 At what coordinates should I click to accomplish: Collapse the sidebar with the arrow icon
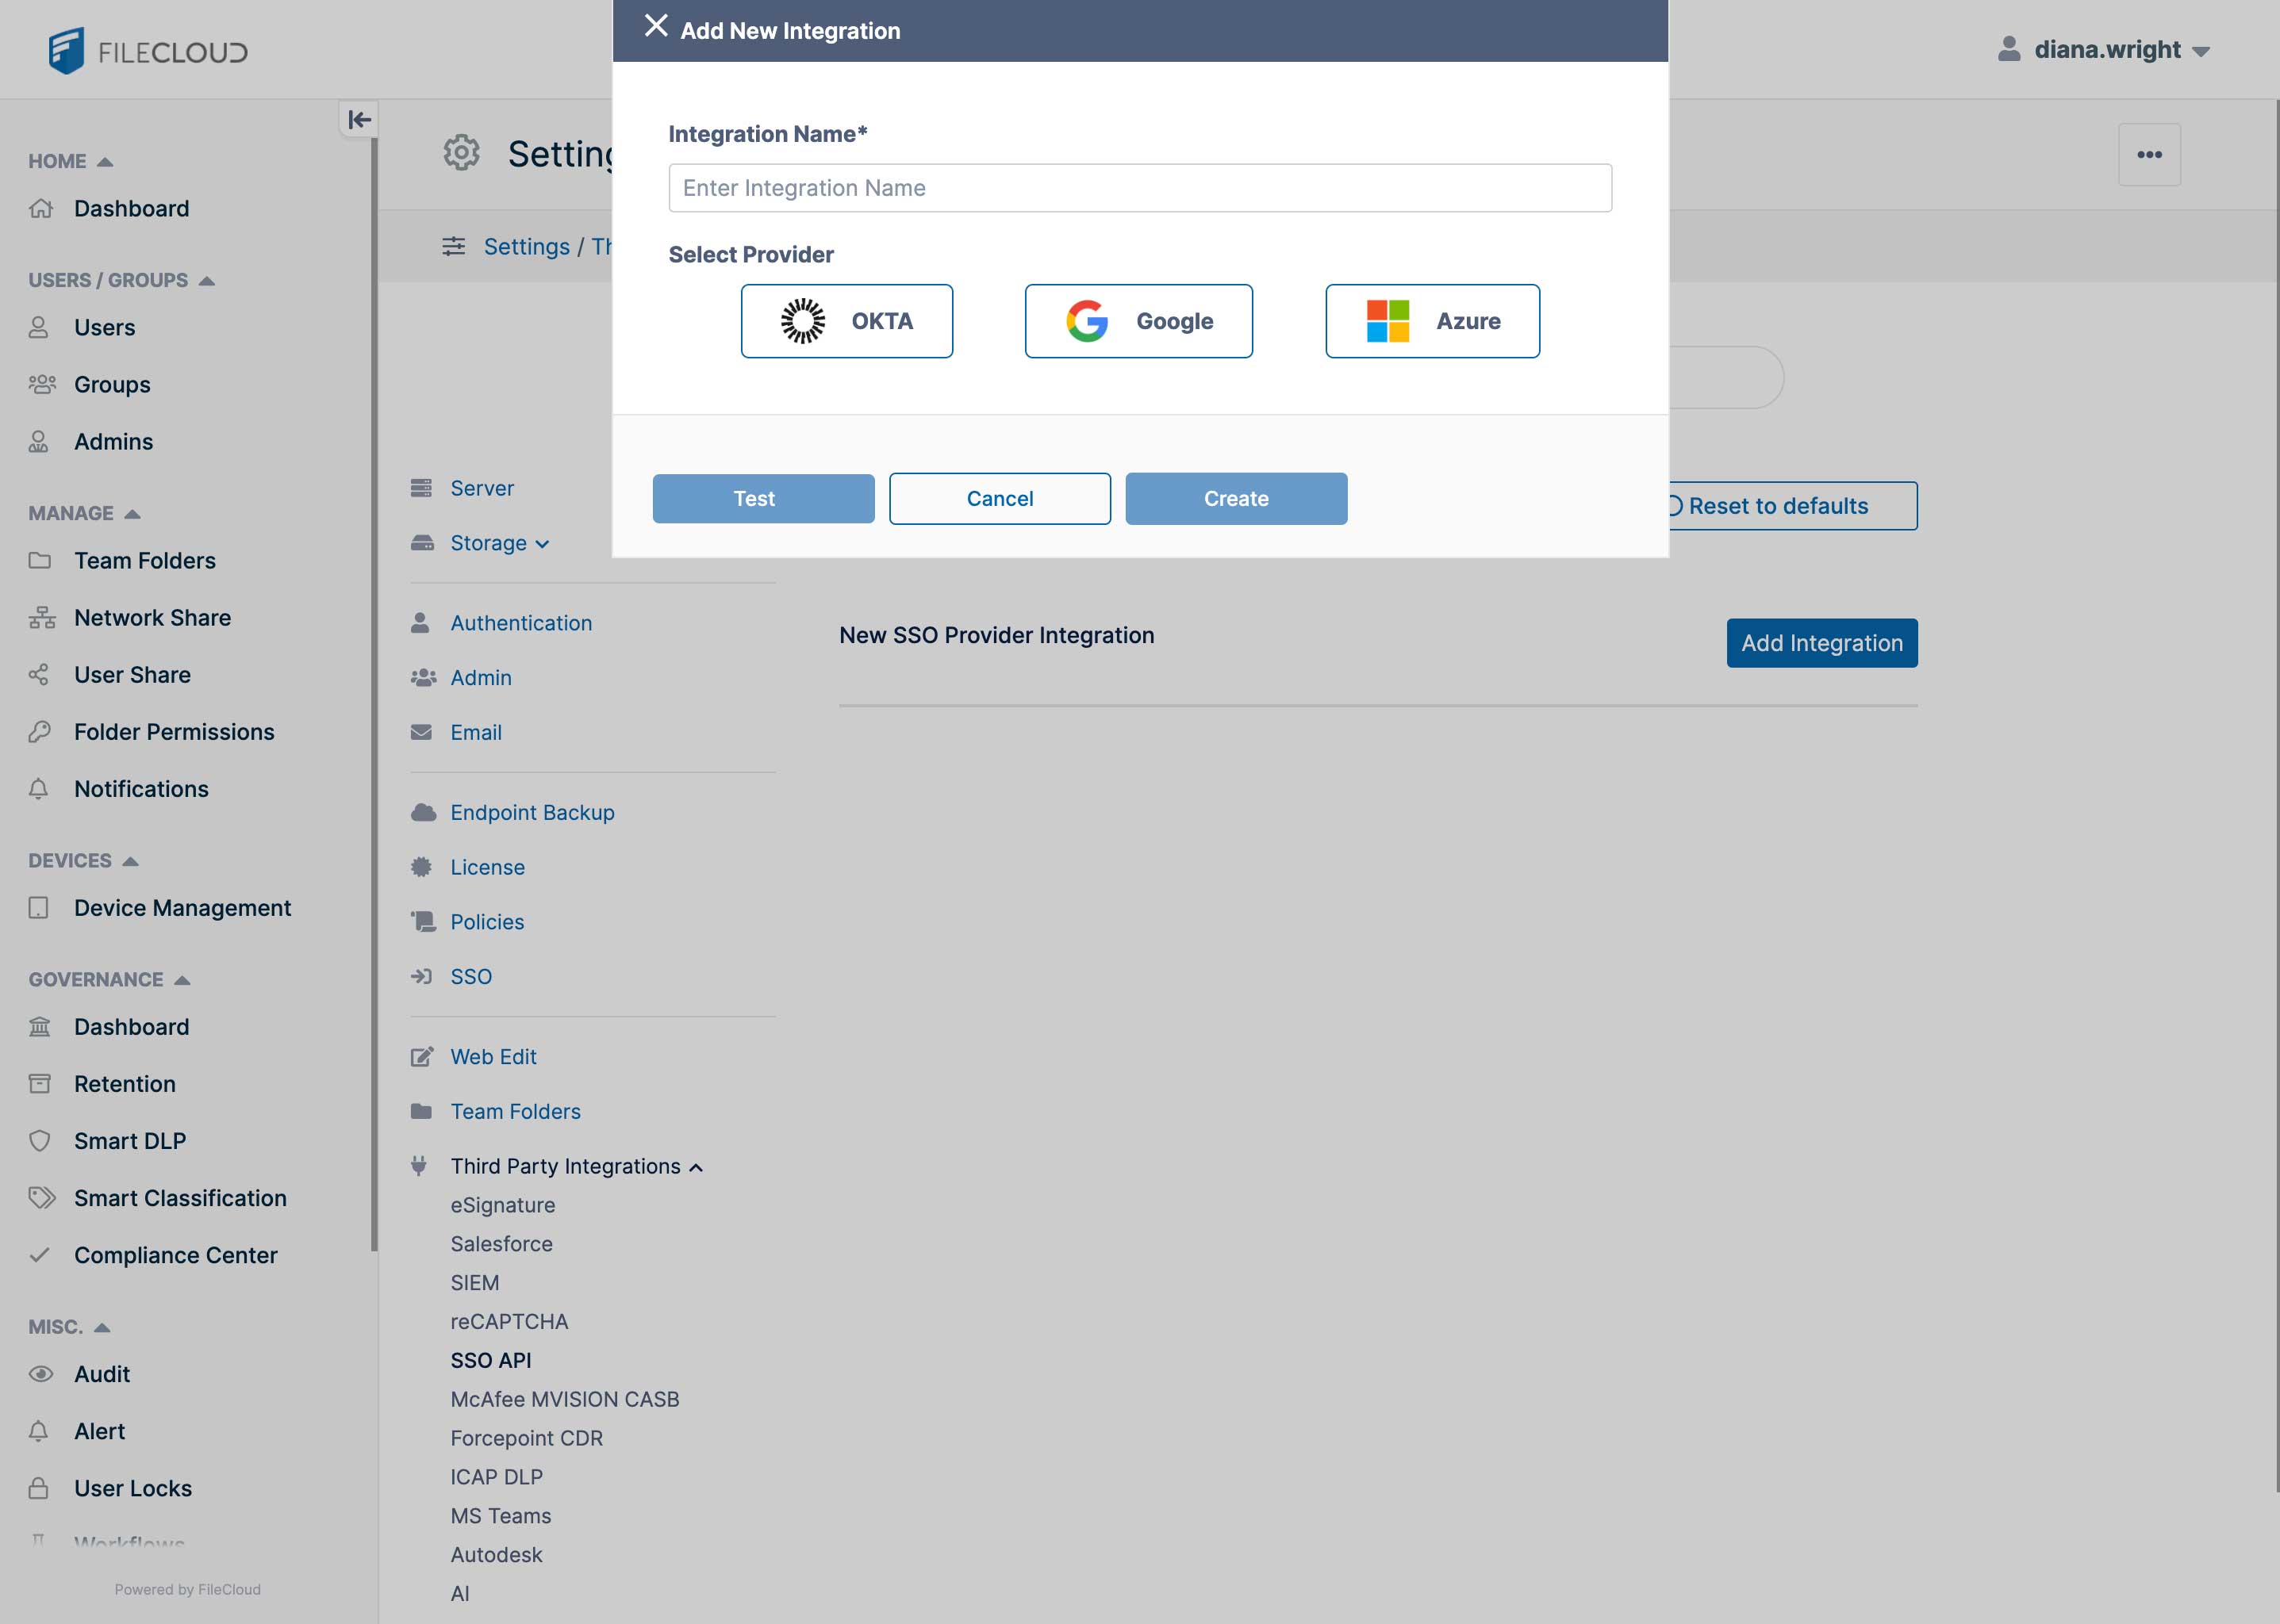tap(358, 119)
